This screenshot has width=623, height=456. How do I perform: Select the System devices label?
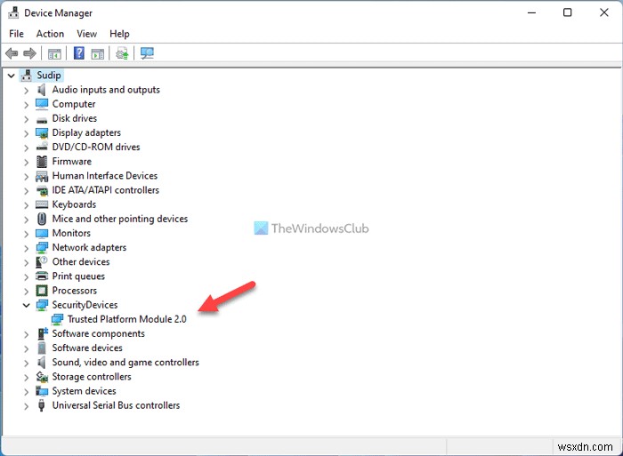point(85,391)
